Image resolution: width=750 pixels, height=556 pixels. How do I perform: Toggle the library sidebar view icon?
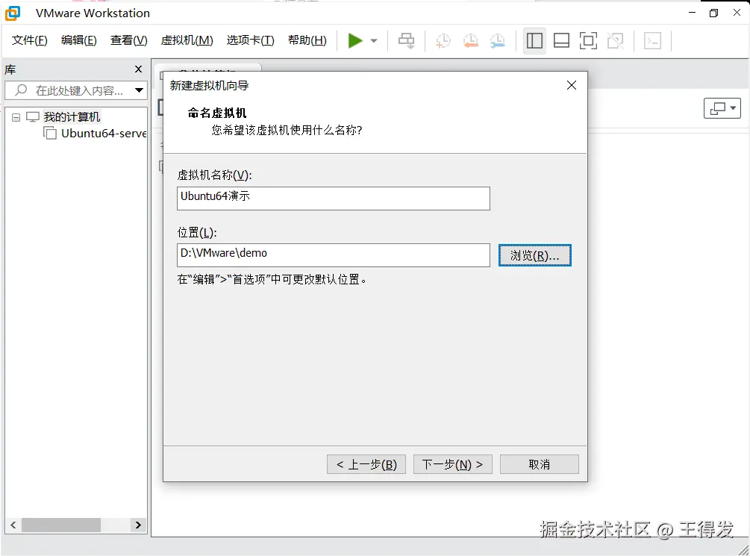coord(534,40)
